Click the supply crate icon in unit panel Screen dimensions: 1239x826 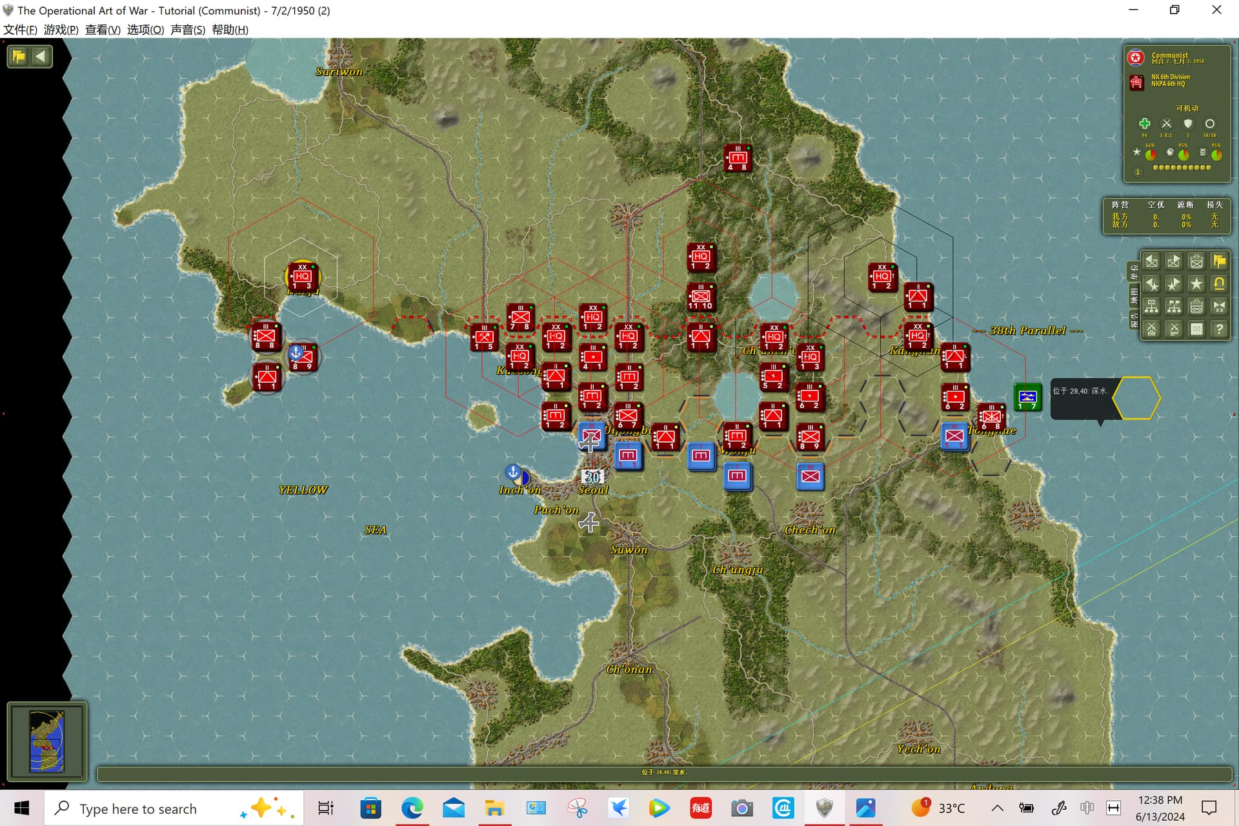coord(1203,152)
